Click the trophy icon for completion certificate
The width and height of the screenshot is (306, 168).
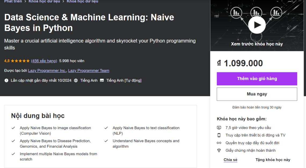click(219, 150)
